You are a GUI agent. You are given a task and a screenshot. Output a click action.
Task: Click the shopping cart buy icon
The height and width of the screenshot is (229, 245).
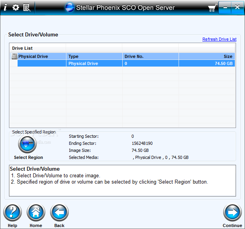pyautogui.click(x=212, y=8)
